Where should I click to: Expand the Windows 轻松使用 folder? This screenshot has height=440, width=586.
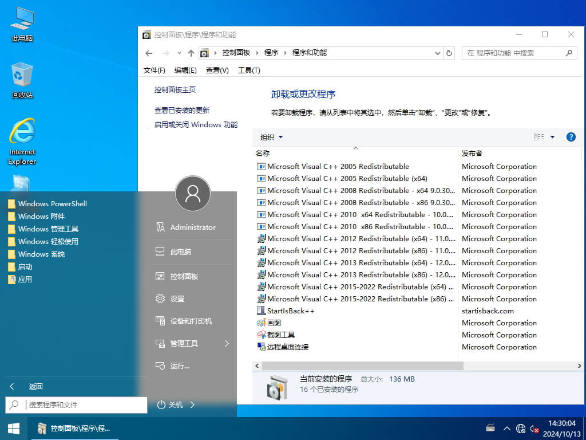[43, 241]
